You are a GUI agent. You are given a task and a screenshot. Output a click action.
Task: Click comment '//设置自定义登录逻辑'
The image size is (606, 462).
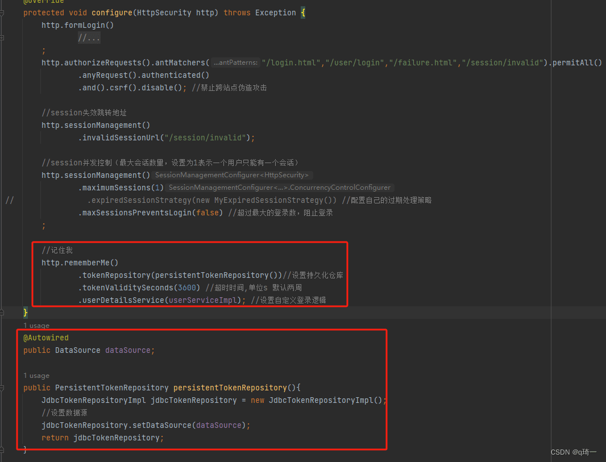pyautogui.click(x=288, y=300)
